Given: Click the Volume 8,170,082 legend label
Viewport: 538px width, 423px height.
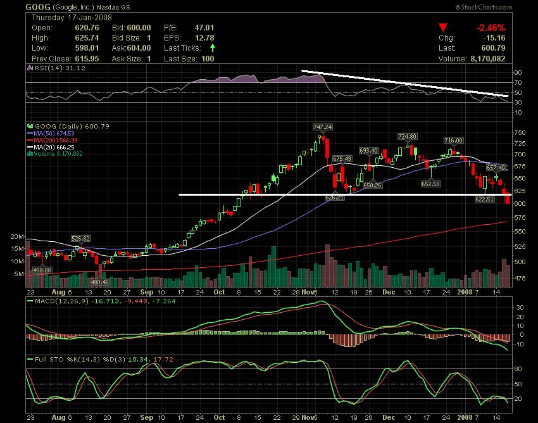Looking at the screenshot, I should (x=58, y=153).
